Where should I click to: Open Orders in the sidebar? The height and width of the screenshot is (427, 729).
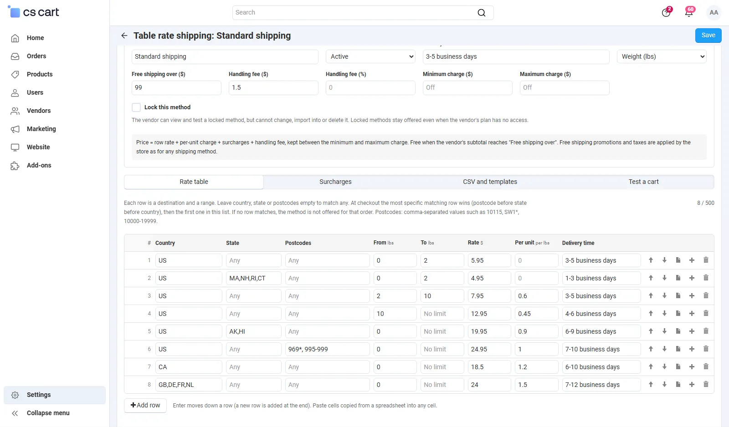[x=55, y=56]
